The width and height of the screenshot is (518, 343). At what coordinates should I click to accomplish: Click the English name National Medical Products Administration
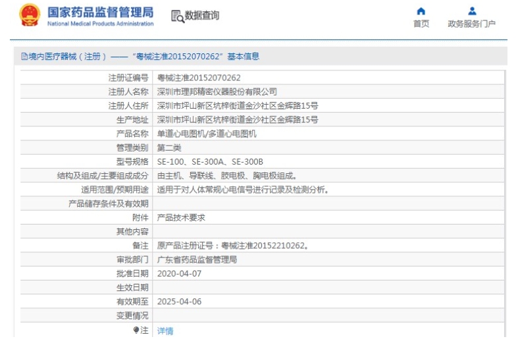point(101,24)
